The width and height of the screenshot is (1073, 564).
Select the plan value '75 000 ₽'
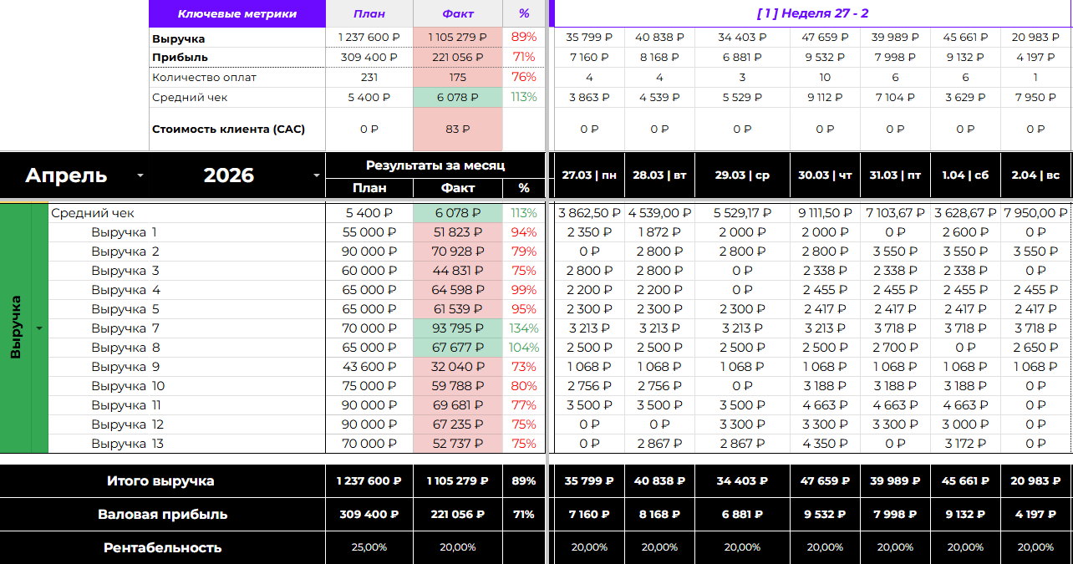369,386
